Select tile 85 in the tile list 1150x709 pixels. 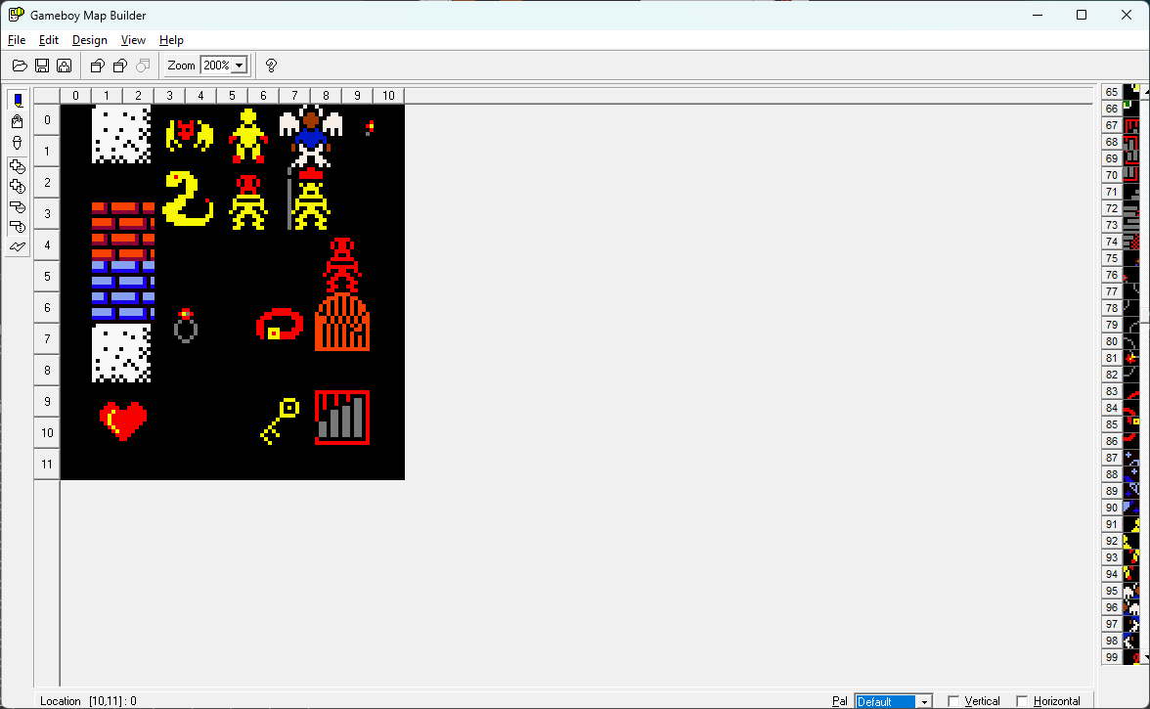(1120, 424)
